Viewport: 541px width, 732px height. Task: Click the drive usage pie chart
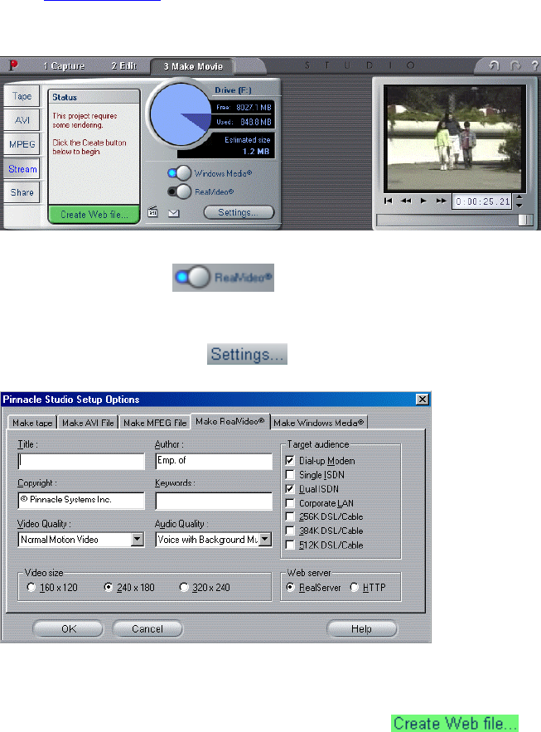pos(181,114)
